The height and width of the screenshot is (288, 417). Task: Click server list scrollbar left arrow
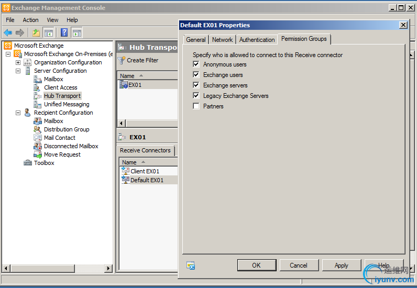coord(122,124)
